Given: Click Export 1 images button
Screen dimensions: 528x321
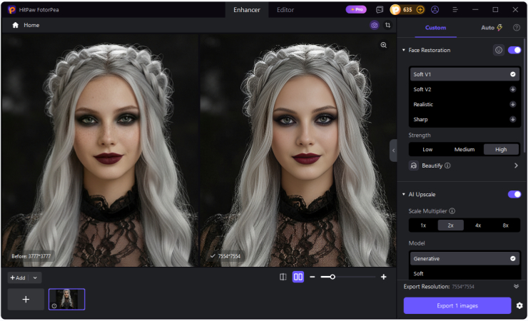Looking at the screenshot, I should (x=457, y=305).
